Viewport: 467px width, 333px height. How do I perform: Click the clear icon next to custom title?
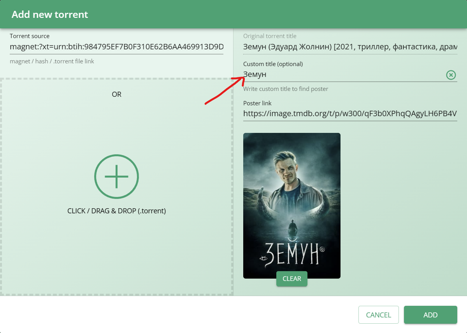(x=451, y=75)
